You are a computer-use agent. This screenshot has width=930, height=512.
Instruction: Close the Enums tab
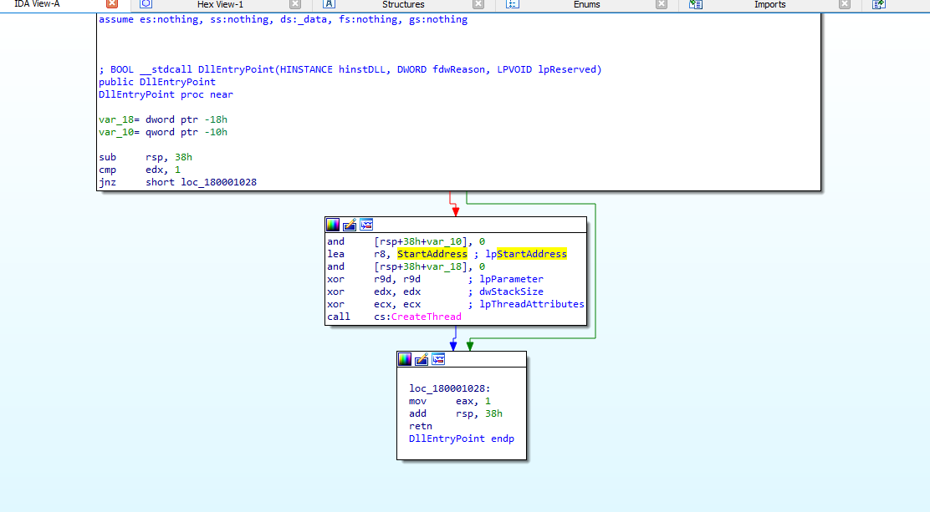click(662, 4)
